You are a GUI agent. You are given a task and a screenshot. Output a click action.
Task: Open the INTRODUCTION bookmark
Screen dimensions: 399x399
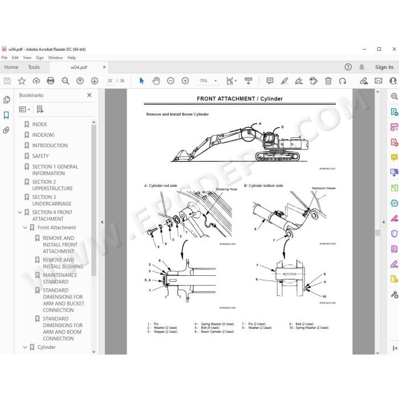pos(50,145)
